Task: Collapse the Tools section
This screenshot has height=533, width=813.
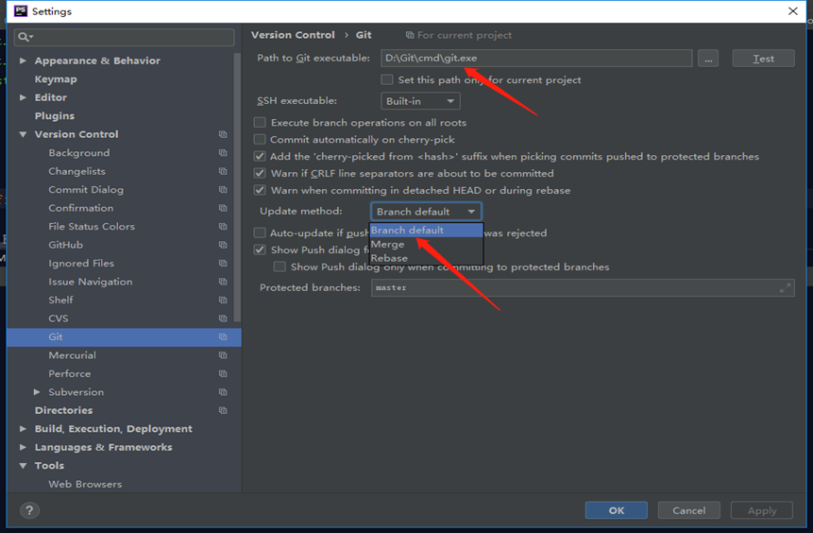Action: (23, 466)
